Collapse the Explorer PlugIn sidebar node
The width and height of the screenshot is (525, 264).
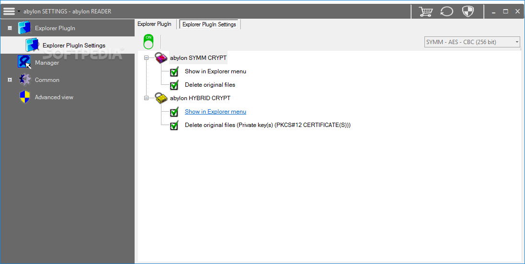click(10, 28)
